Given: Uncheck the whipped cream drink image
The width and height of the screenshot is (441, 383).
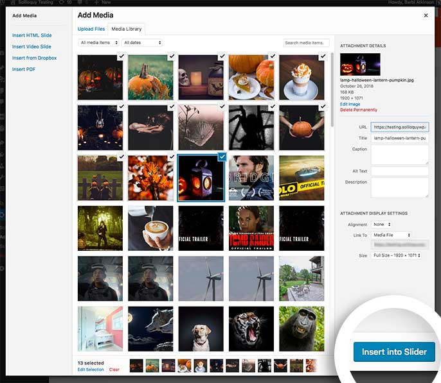Looking at the screenshot, I should pyautogui.click(x=323, y=56).
